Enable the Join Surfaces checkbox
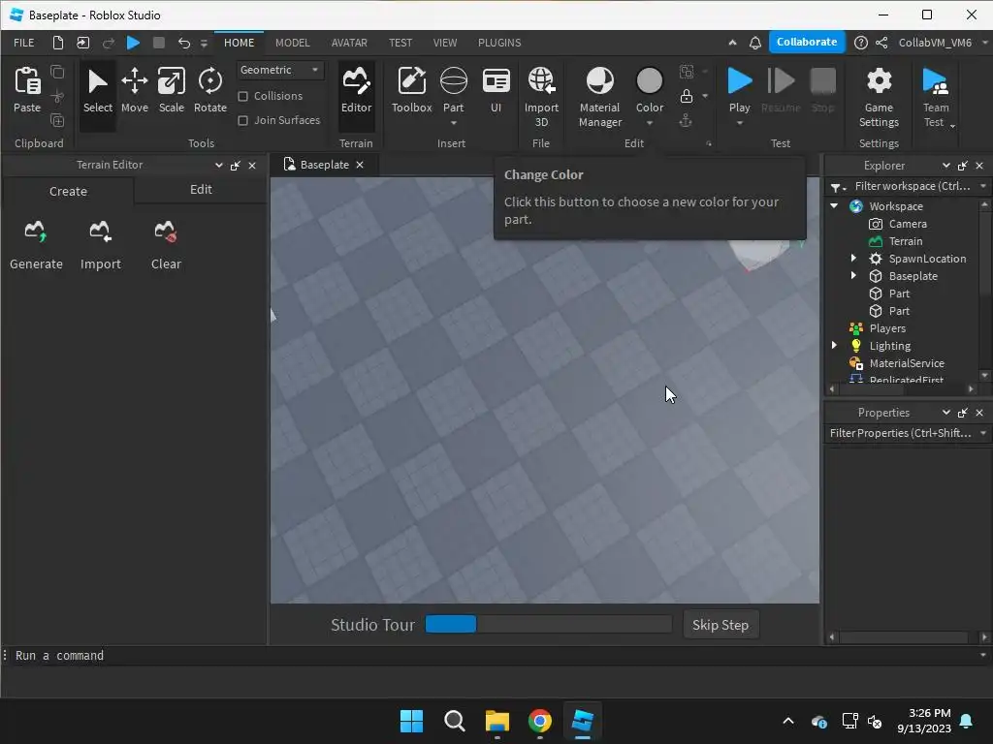The width and height of the screenshot is (993, 744). pyautogui.click(x=242, y=120)
